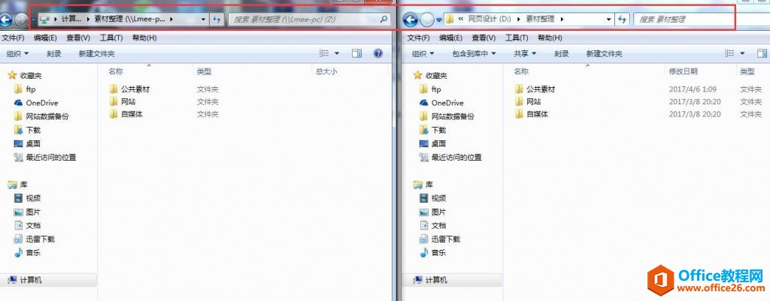Refresh the left window address bar
Viewport: 770px width, 301px height.
tap(217, 20)
